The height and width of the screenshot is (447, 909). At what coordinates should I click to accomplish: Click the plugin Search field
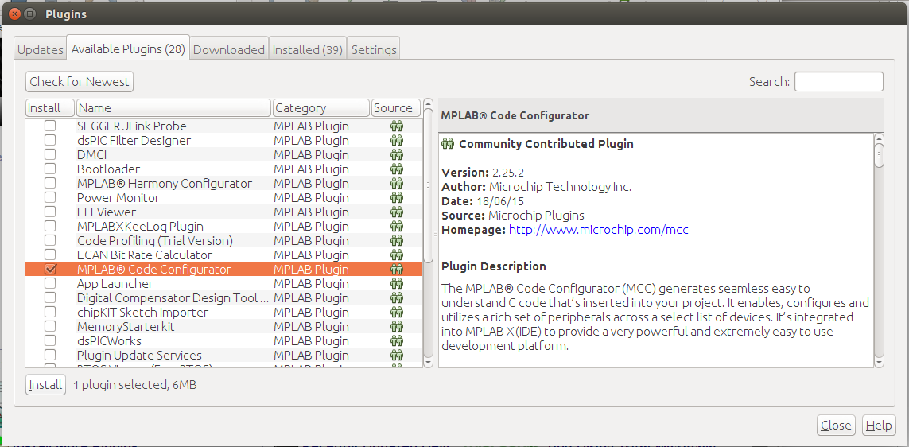(839, 82)
